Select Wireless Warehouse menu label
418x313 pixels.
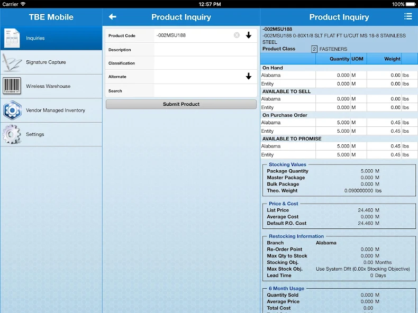pos(48,86)
